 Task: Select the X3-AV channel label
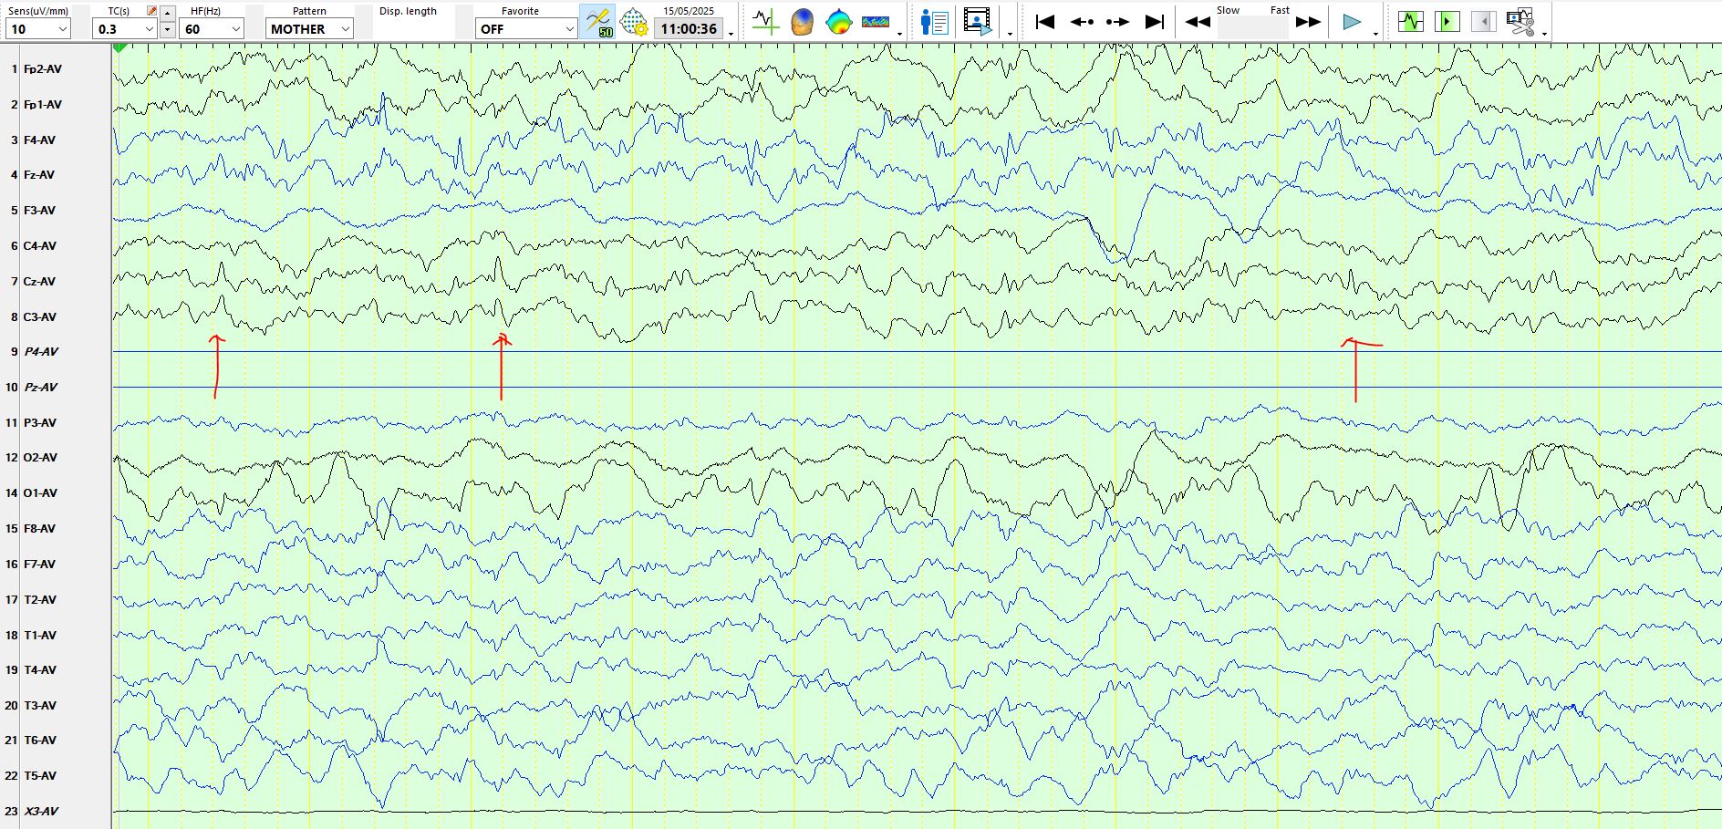[x=41, y=812]
